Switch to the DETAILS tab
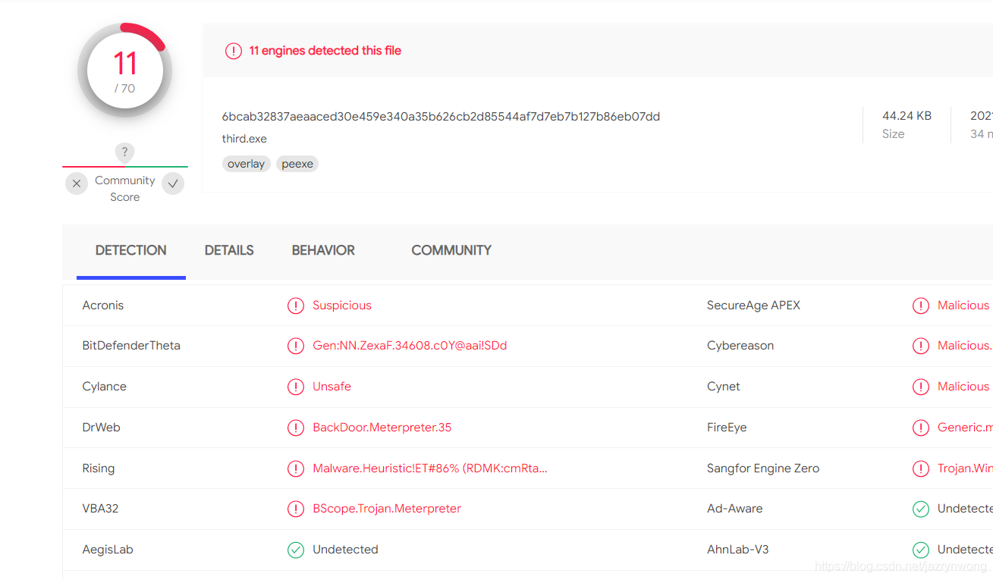Image resolution: width=993 pixels, height=580 pixels. point(229,250)
